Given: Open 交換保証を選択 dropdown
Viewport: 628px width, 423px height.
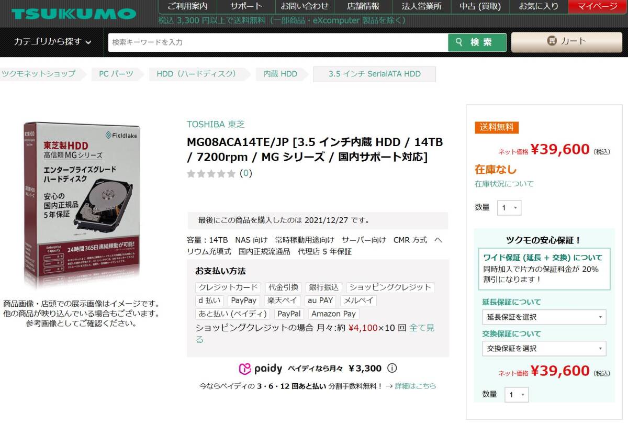Looking at the screenshot, I should (x=544, y=348).
